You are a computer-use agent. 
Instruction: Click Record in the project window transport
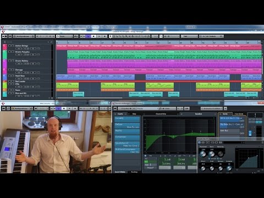(105, 36)
